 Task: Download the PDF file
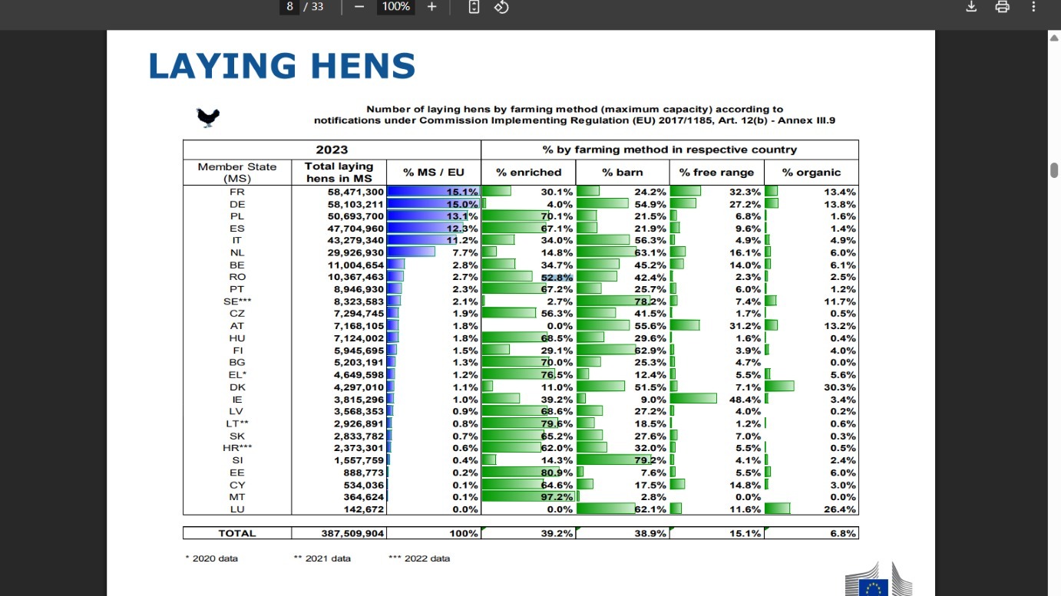point(971,7)
